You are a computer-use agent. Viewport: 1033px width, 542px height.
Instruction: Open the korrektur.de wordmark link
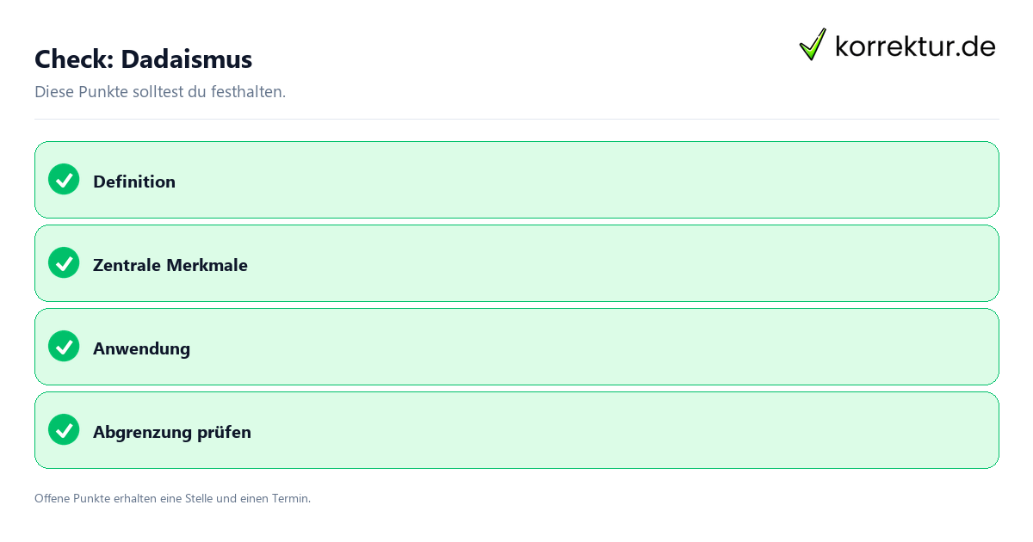click(x=915, y=46)
